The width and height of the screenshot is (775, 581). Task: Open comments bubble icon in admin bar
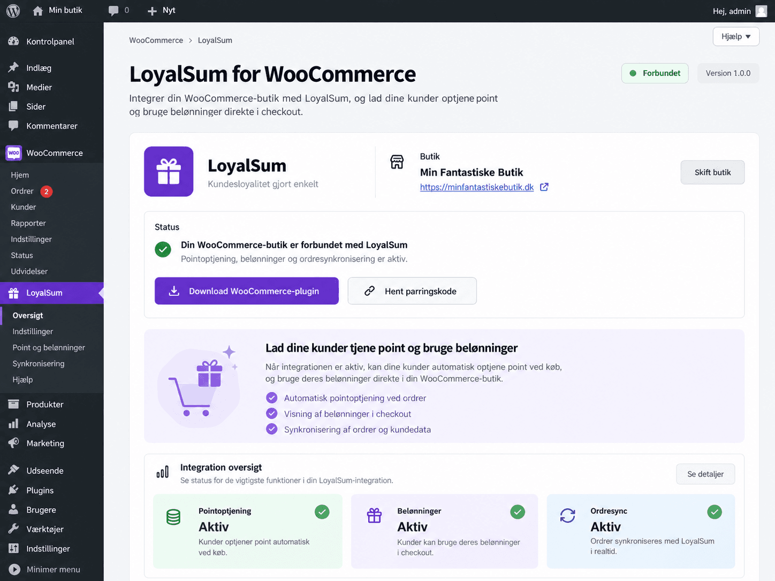pos(113,11)
